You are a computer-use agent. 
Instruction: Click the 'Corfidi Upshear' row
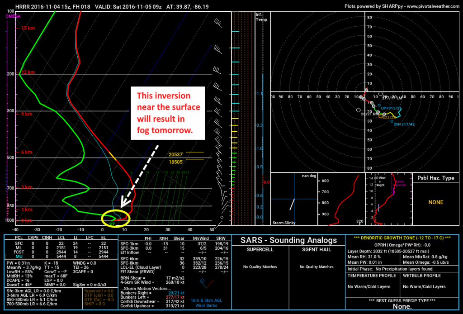tap(152, 306)
